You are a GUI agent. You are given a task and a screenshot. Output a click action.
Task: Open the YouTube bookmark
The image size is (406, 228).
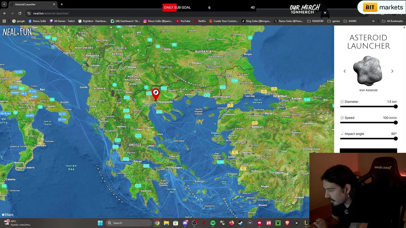(x=183, y=21)
